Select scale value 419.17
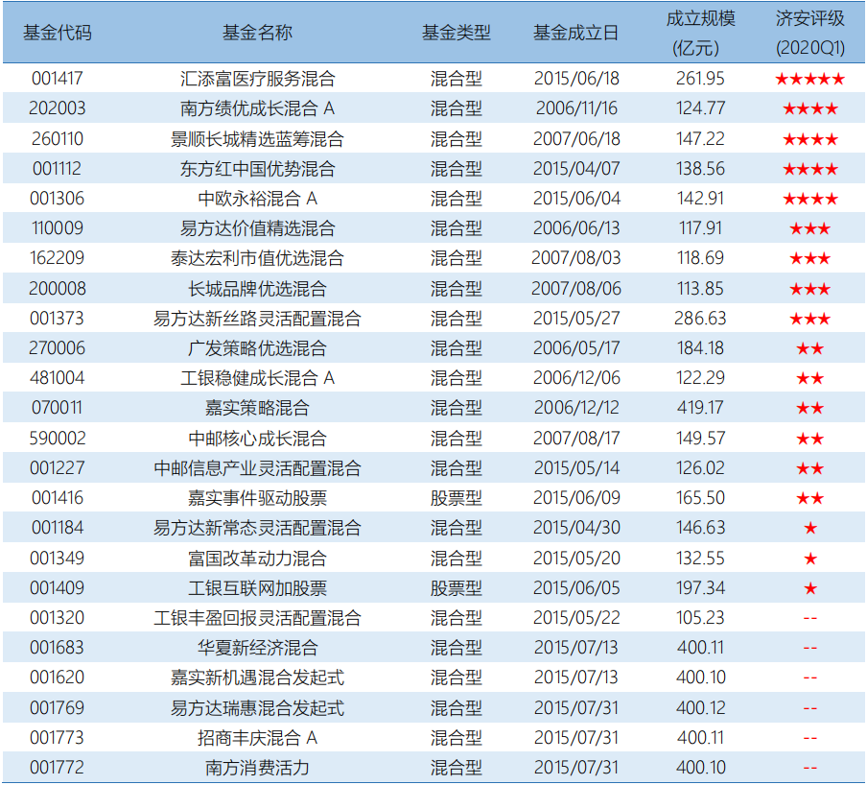 [x=700, y=407]
